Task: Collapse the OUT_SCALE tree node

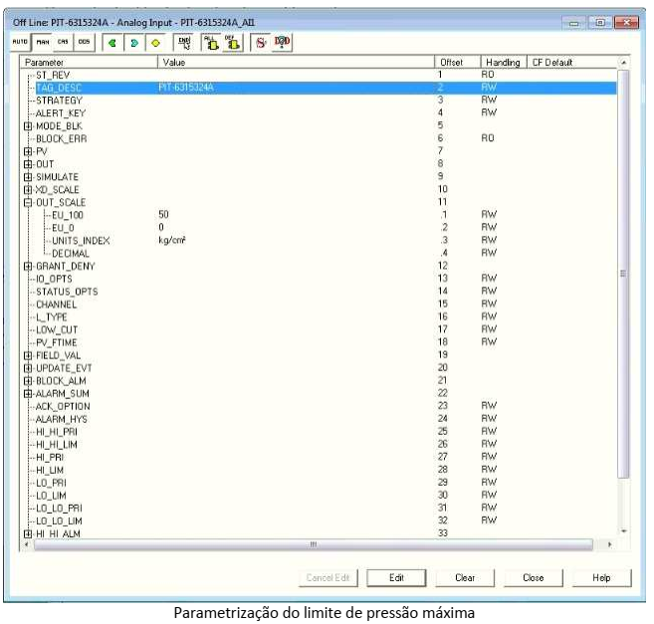Action: coord(28,203)
